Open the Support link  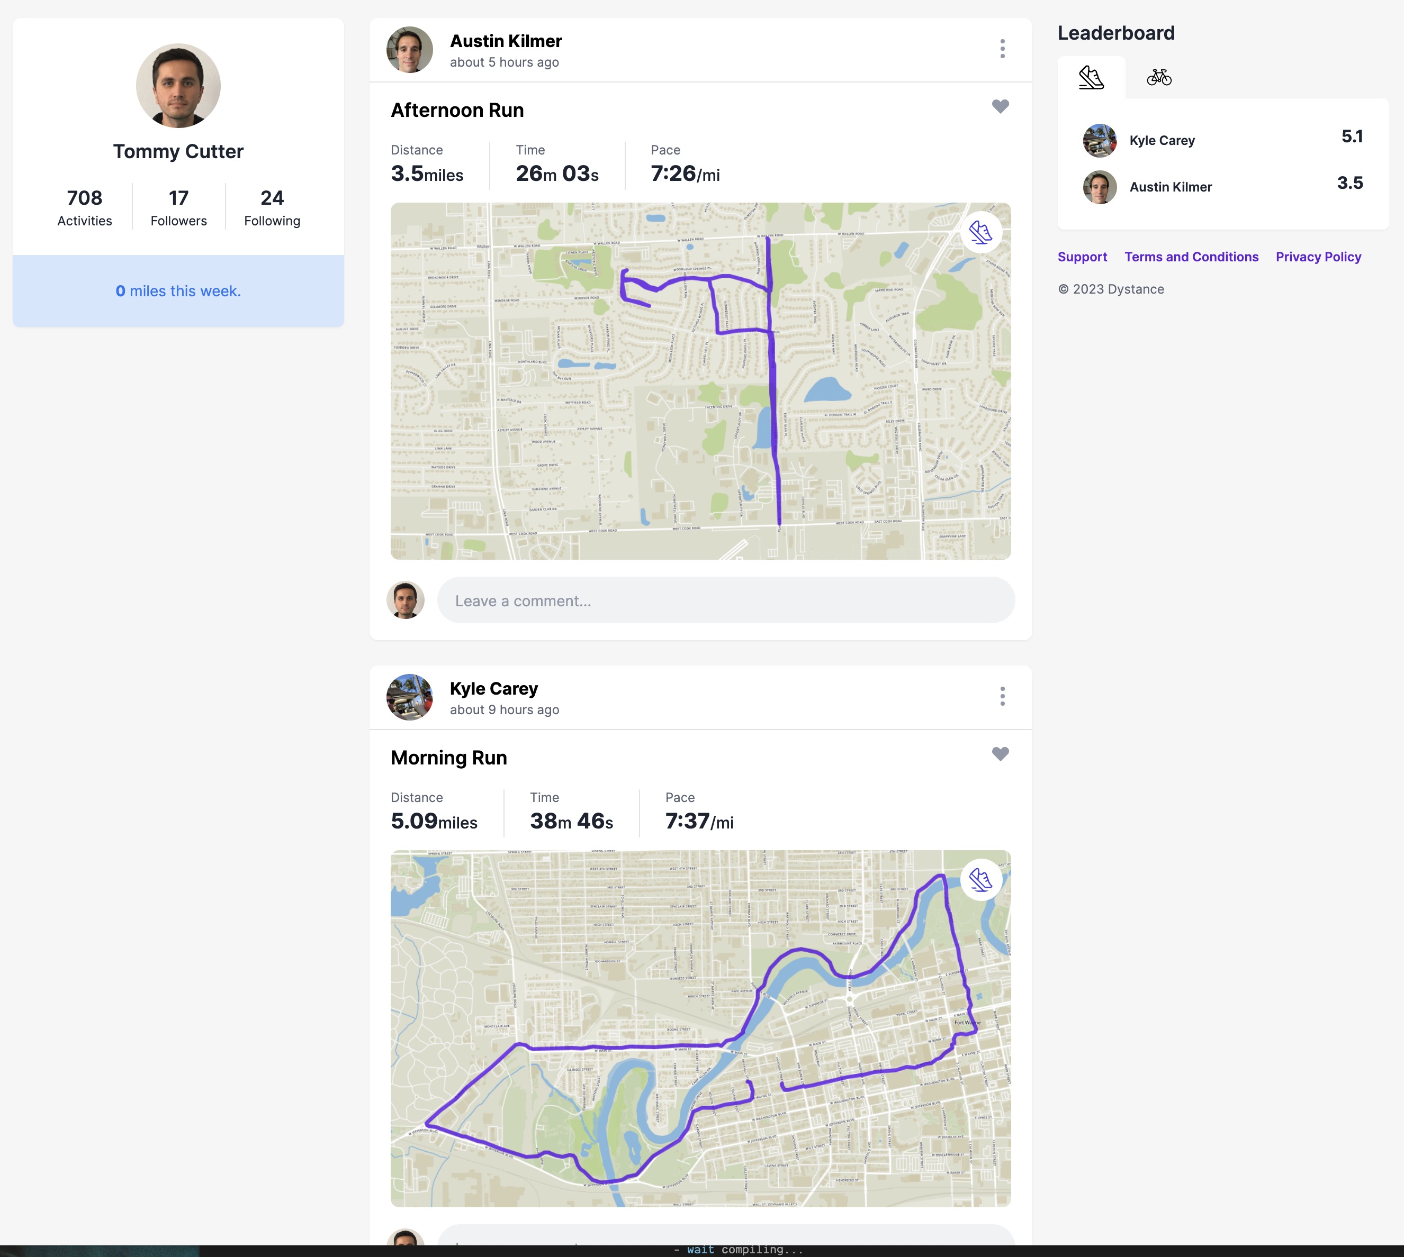[1082, 257]
